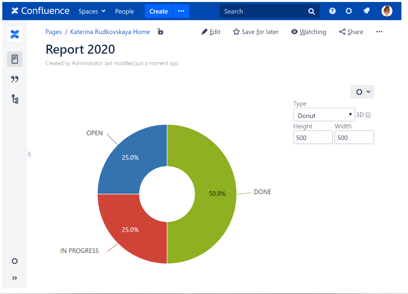Click the page restrictions unlocked padlock icon
Viewport: 408px width, 294px height.
coord(160,32)
